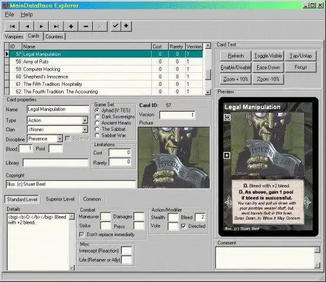326x282 pixels.
Task: Open the Common tab
Action: (92, 199)
